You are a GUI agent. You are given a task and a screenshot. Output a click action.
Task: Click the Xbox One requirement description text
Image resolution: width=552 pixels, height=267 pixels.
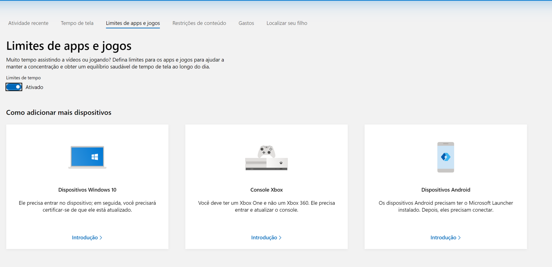(x=267, y=206)
